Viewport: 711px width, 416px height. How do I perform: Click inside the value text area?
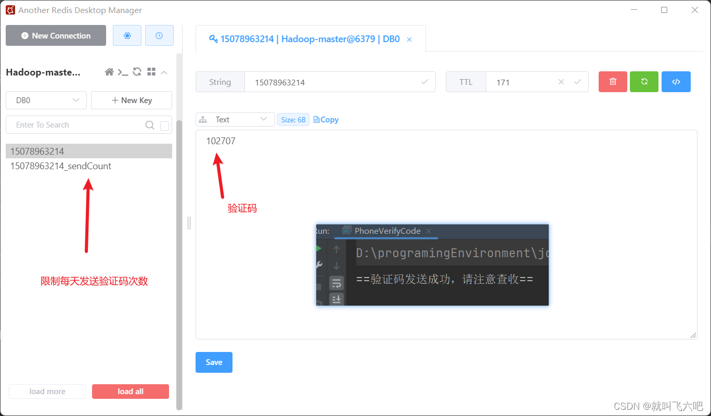click(x=446, y=234)
